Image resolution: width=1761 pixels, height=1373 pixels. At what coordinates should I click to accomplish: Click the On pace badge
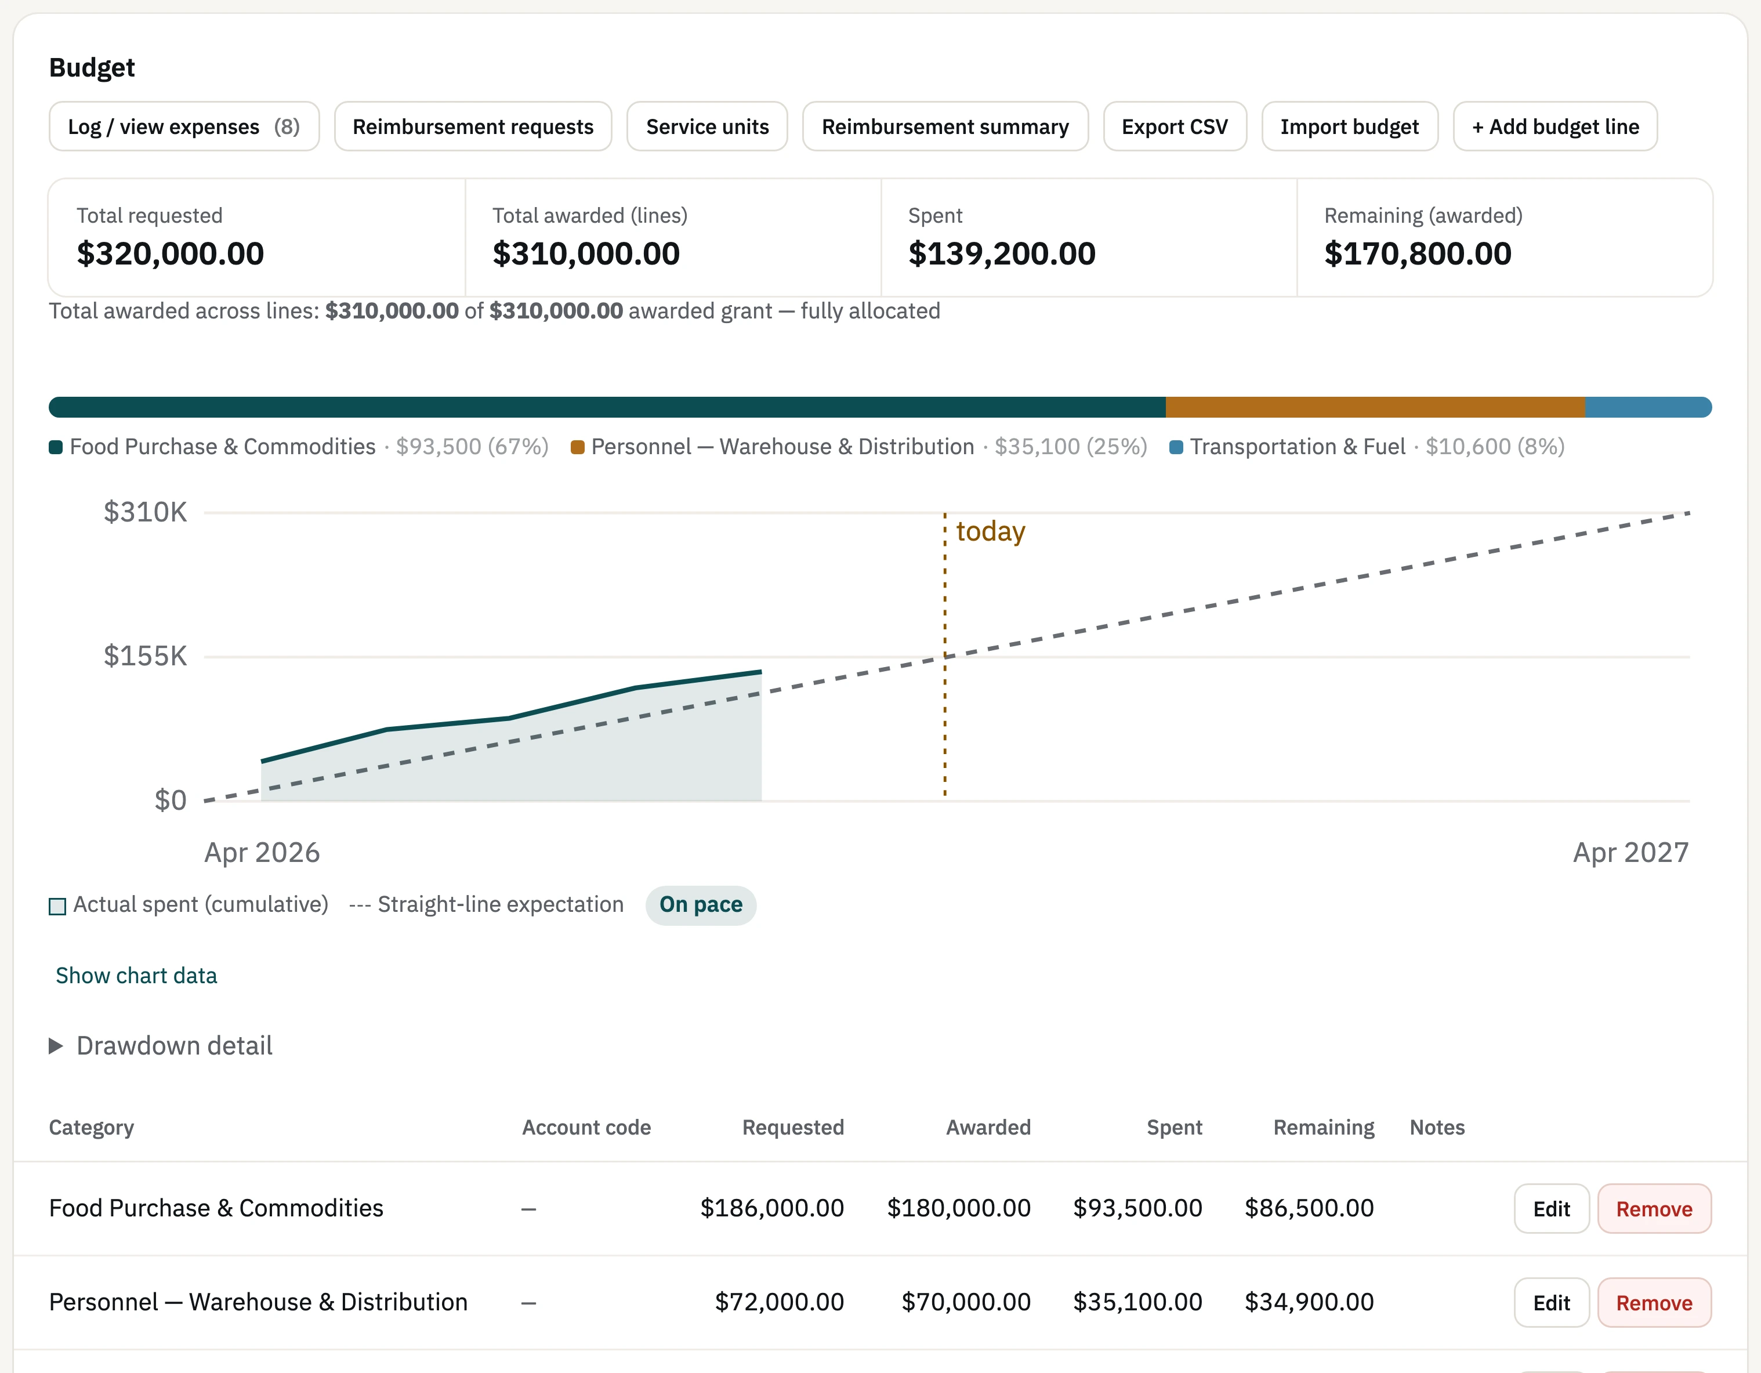(701, 904)
